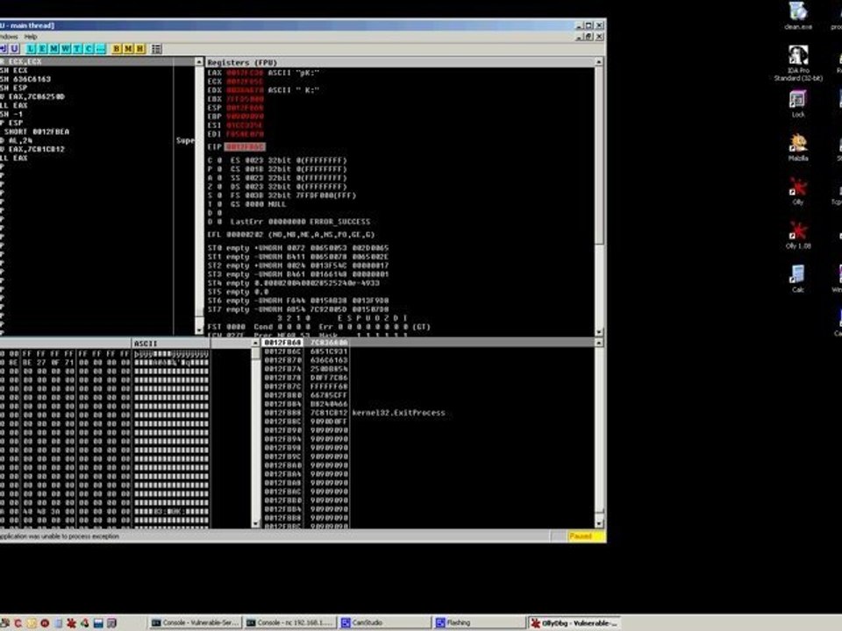This screenshot has width=842, height=631.
Task: Open Executable modules window (E button)
Action: pos(42,49)
